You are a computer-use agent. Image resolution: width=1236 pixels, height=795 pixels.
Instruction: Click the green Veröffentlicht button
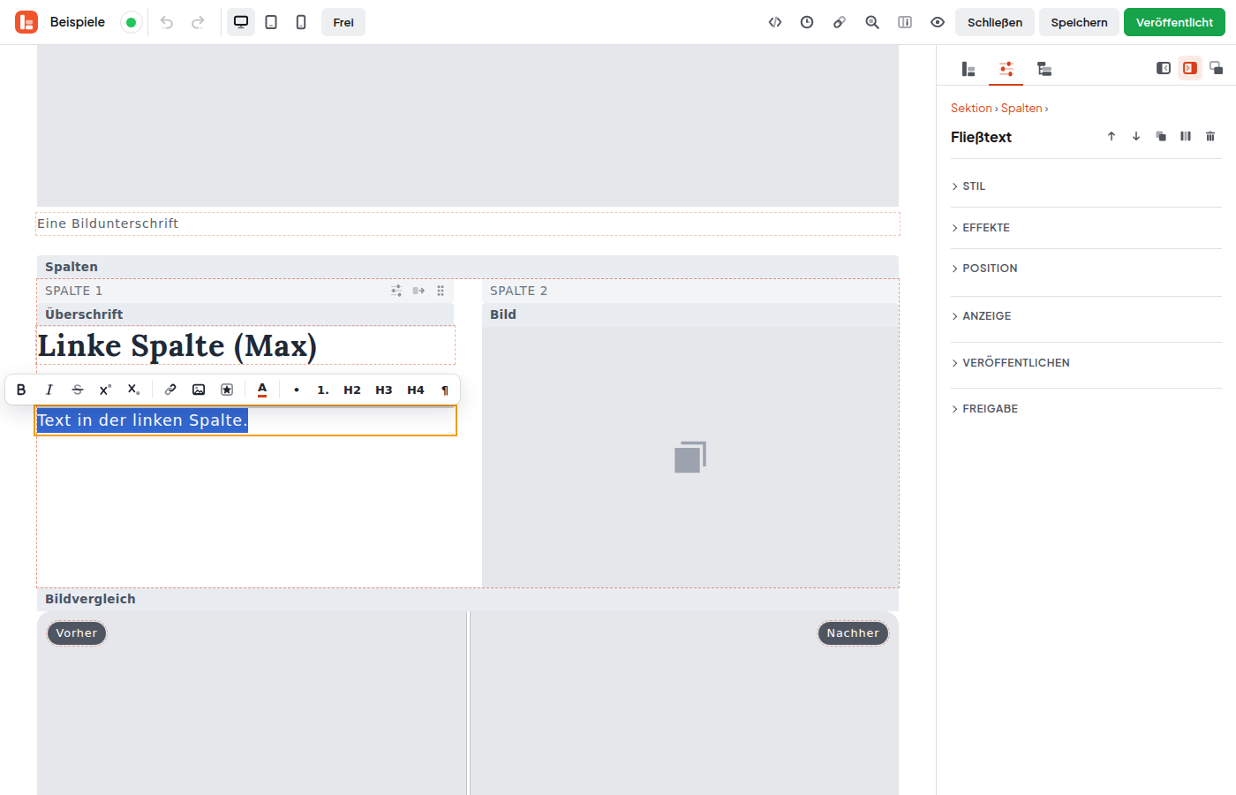1174,22
